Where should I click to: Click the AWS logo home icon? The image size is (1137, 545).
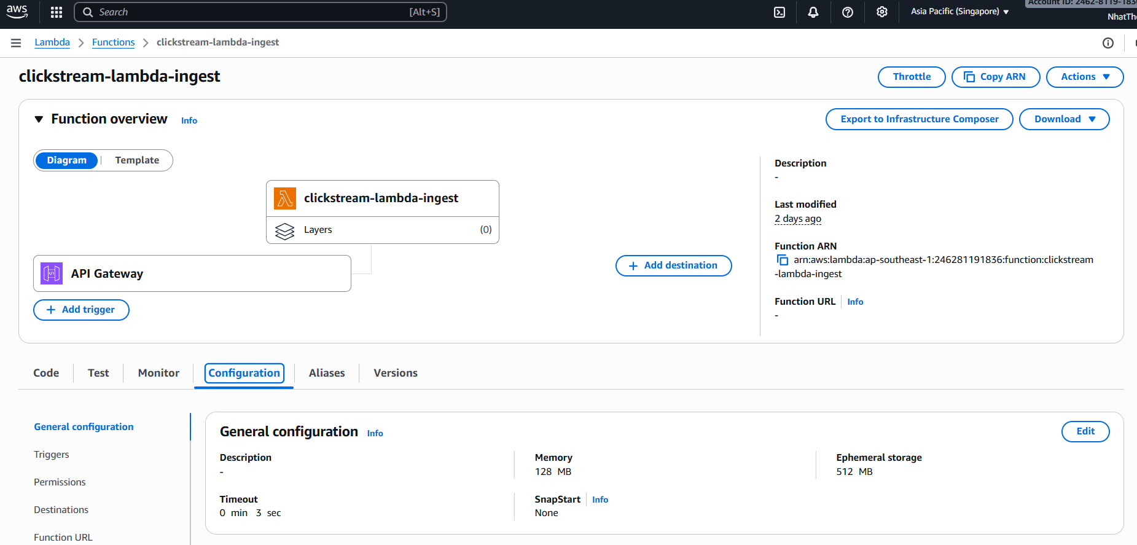tap(17, 12)
